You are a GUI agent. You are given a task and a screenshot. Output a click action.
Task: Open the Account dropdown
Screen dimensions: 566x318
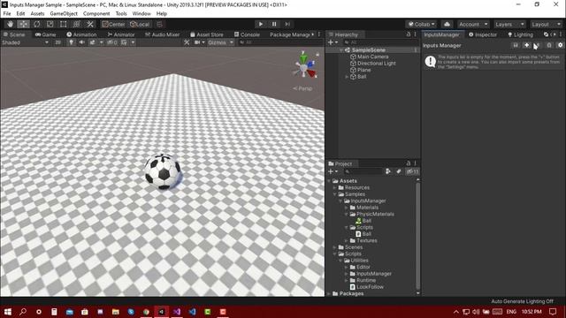click(x=473, y=24)
